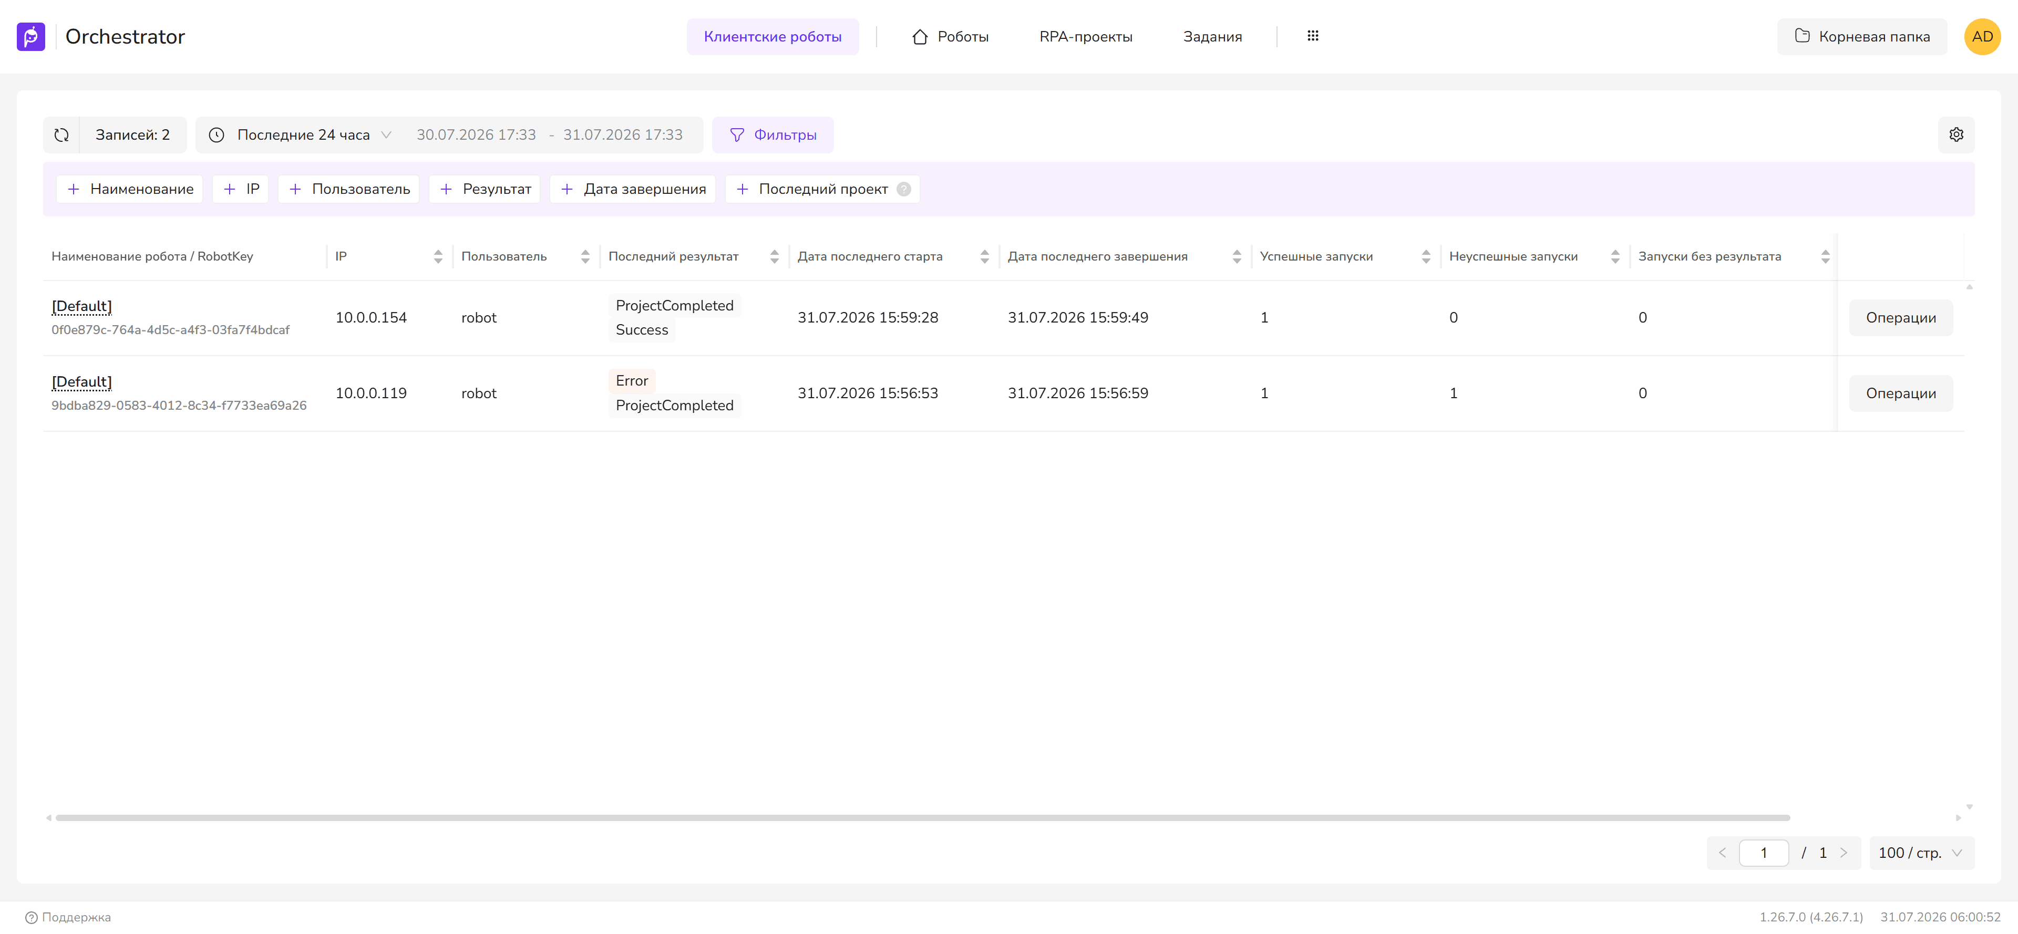Screen dimensions: 2018x934
Task: Add Результат filter
Action: [485, 189]
